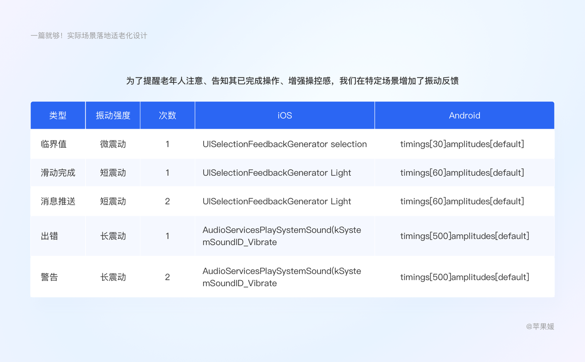The height and width of the screenshot is (362, 585).
Task: Click the count '1' in 滑动完成 row
Action: tap(167, 173)
